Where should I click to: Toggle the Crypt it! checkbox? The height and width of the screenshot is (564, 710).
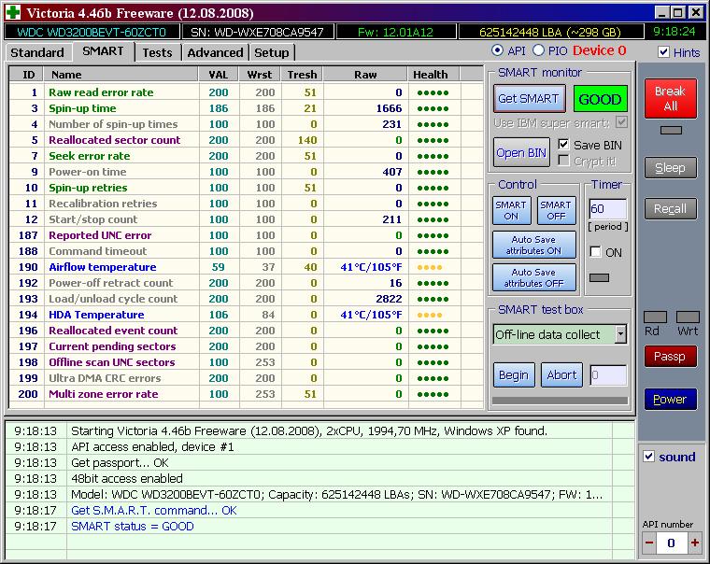(563, 161)
